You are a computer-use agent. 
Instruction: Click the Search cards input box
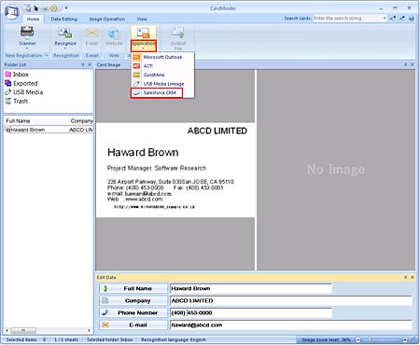click(x=347, y=19)
